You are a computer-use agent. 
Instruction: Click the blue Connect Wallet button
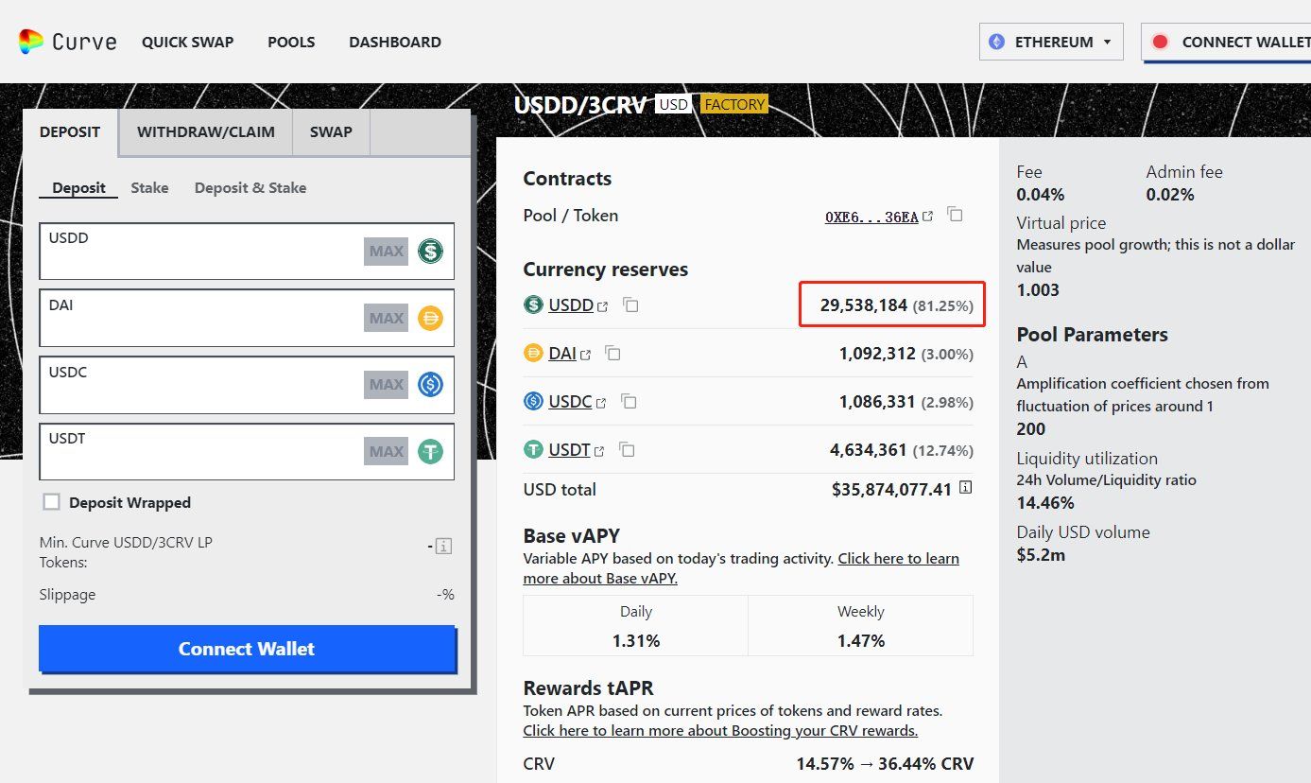[x=247, y=649]
